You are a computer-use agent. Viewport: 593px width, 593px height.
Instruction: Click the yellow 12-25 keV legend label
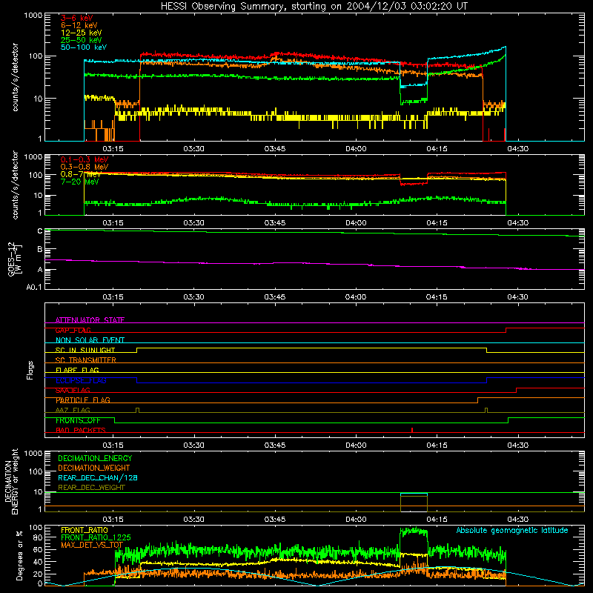point(82,33)
